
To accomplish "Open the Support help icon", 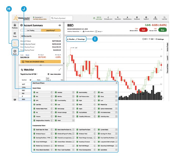I will [x=146, y=17].
